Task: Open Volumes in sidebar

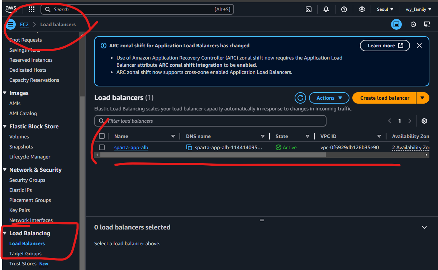Action: 19,137
